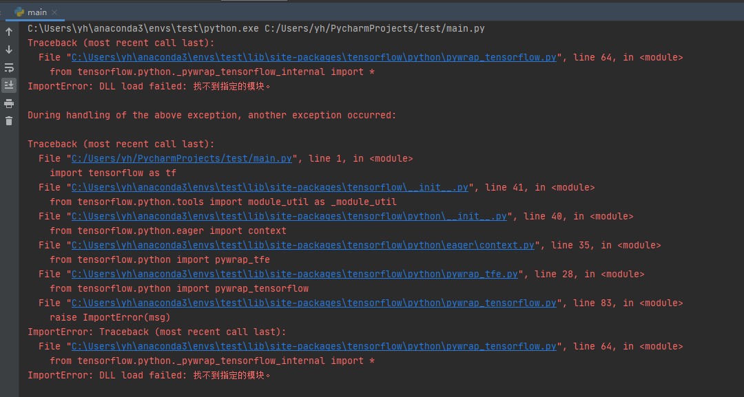Open the pywrap_tfe.py file link
This screenshot has width=744, height=397.
pyautogui.click(x=294, y=275)
